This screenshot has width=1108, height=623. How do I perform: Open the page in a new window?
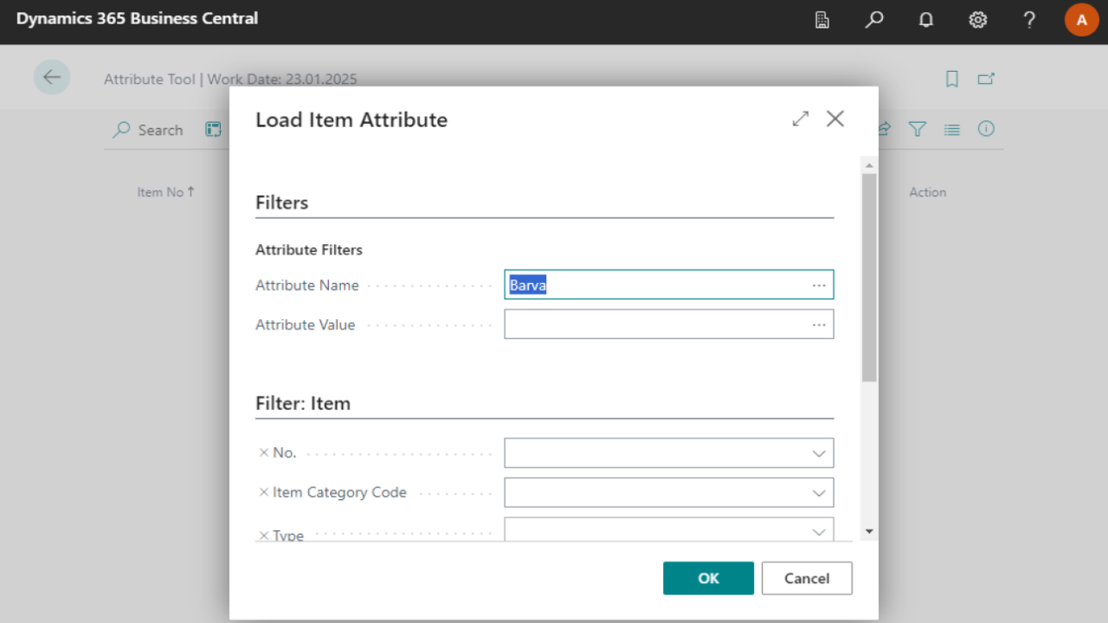point(986,78)
